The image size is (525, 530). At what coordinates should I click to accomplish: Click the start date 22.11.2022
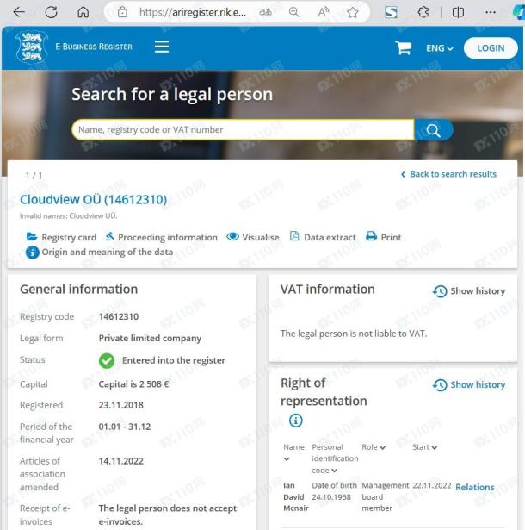[x=431, y=486]
